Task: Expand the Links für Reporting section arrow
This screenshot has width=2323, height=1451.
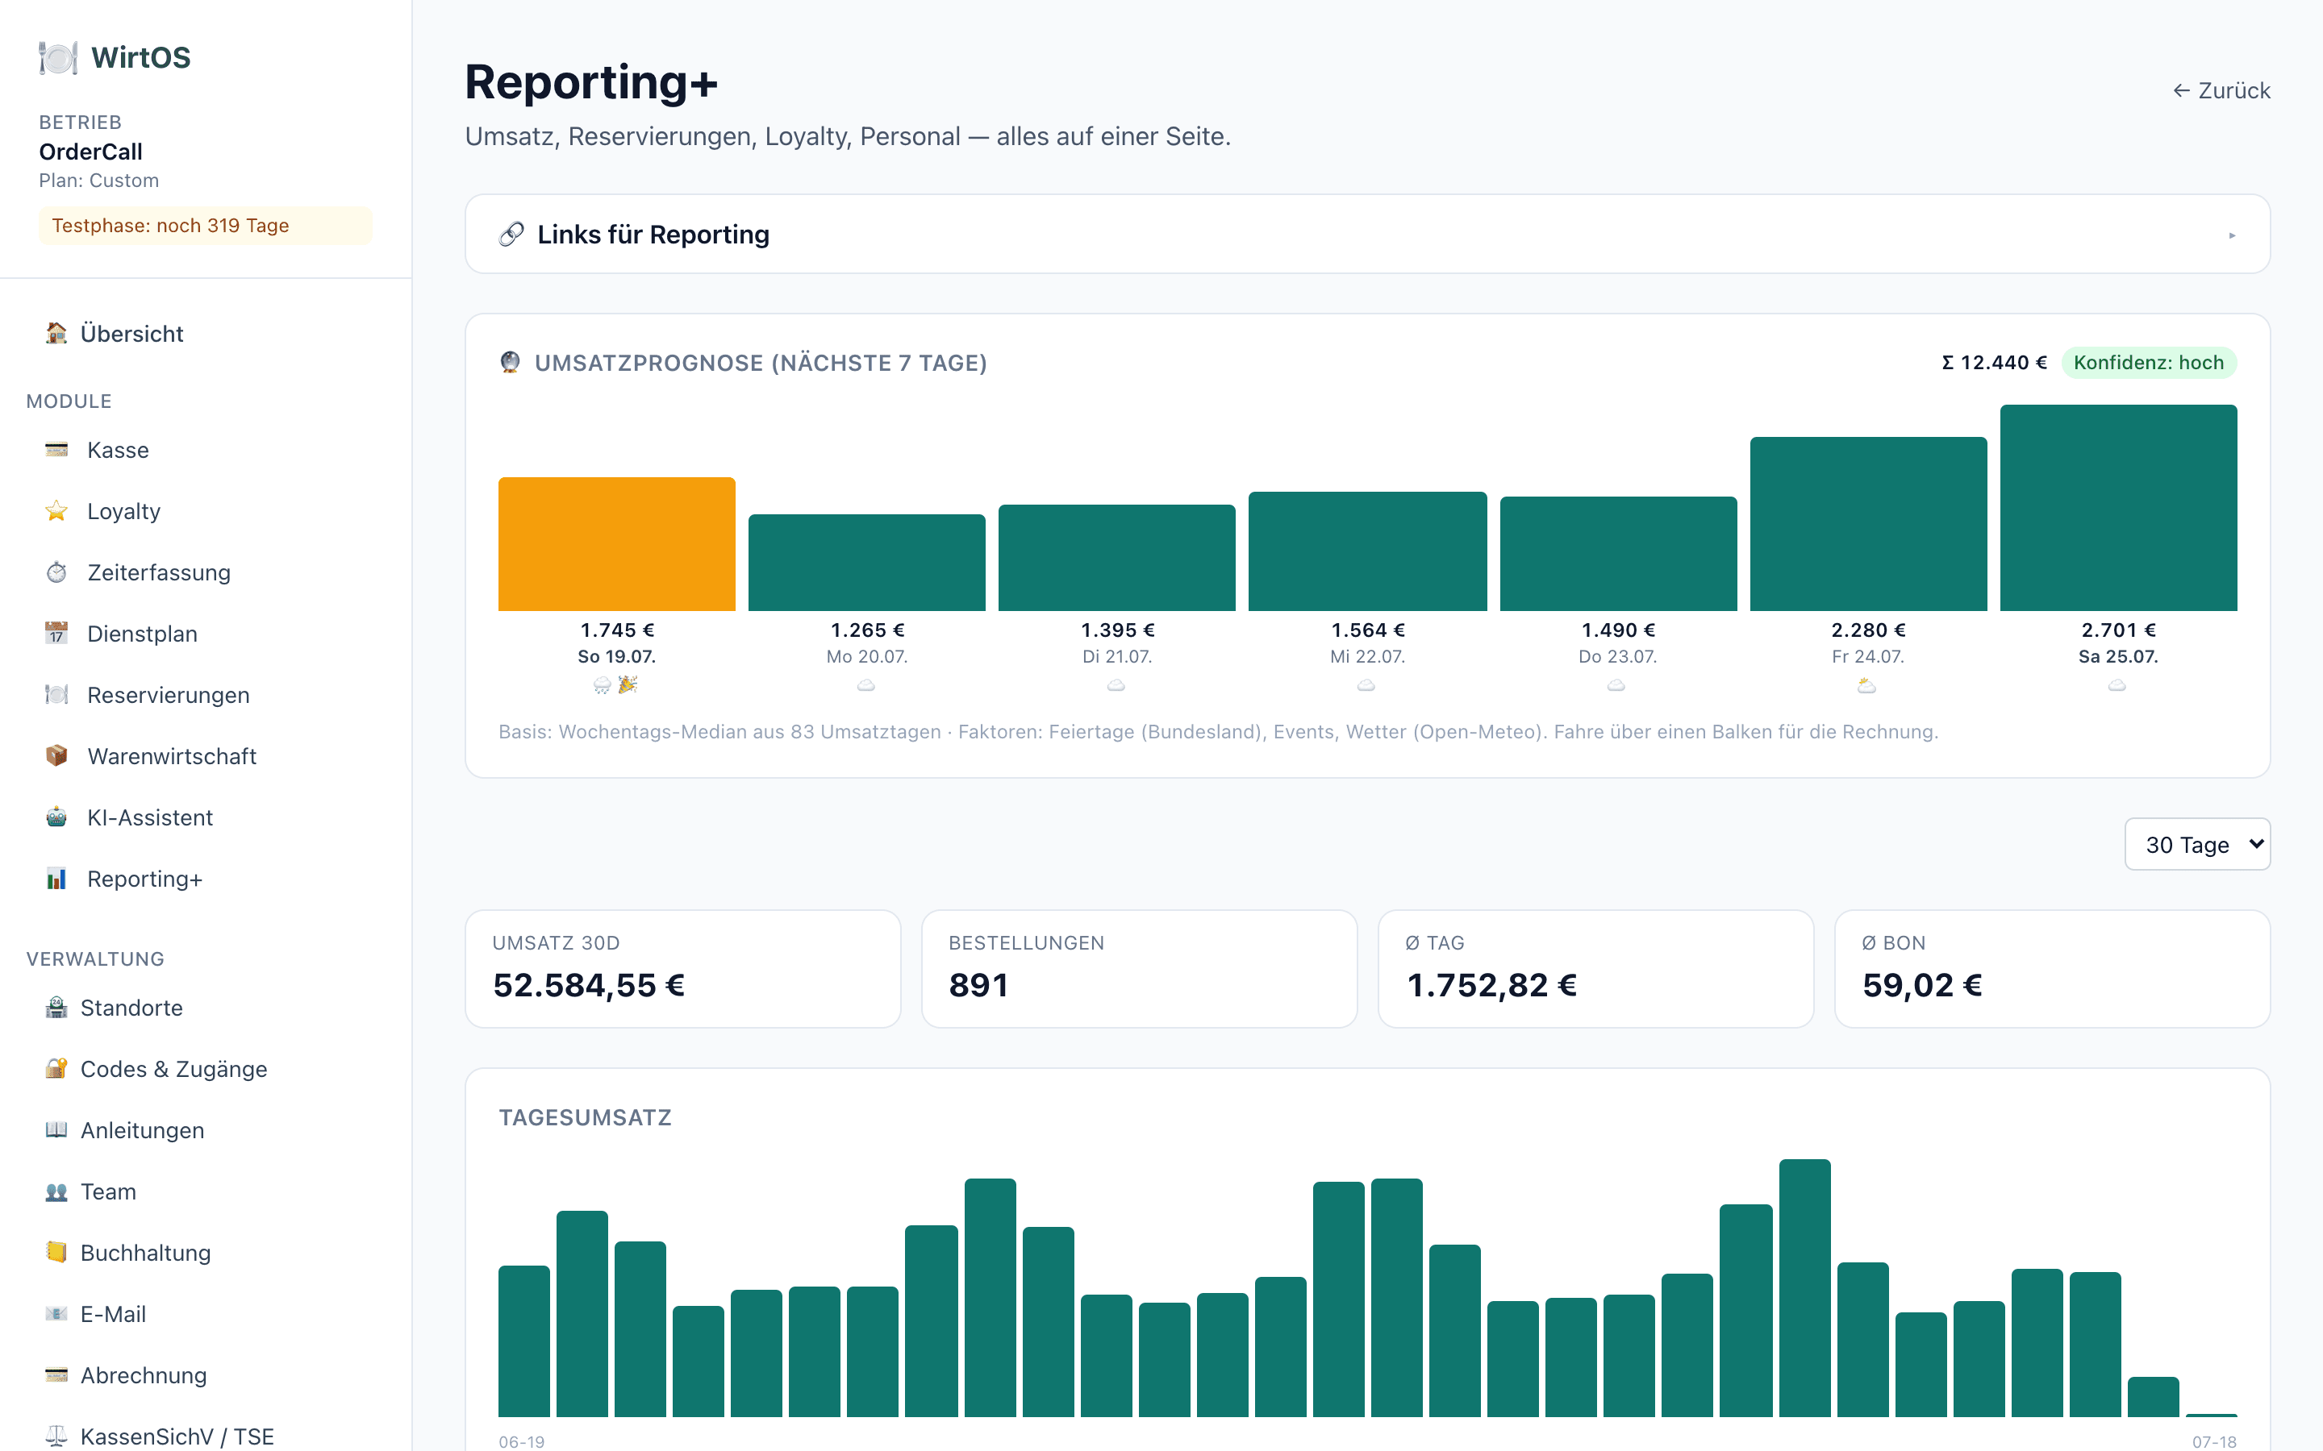Action: 2232,235
